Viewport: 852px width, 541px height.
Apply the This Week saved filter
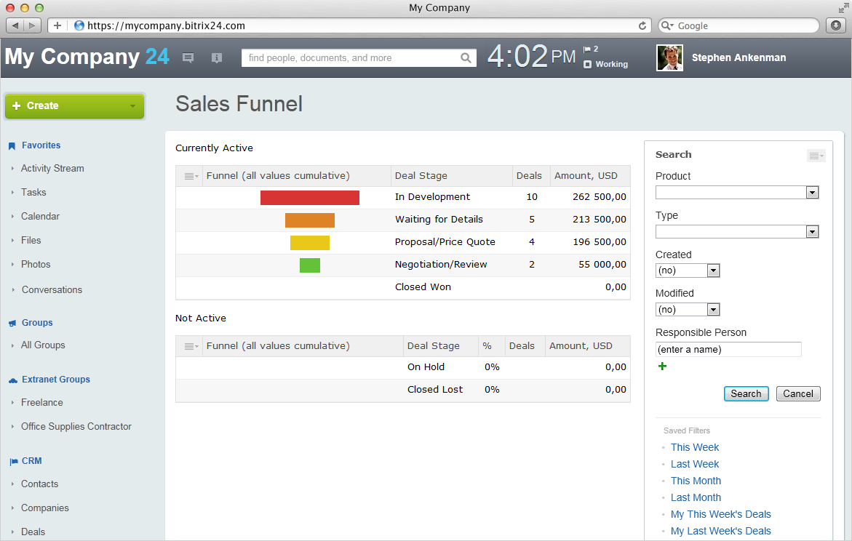(694, 448)
